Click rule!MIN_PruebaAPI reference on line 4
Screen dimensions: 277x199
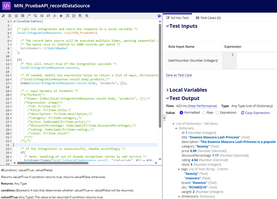[80, 33]
